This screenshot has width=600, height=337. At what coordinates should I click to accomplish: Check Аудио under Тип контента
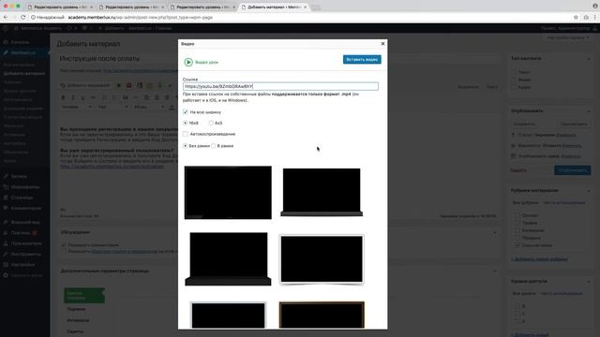tap(514, 87)
